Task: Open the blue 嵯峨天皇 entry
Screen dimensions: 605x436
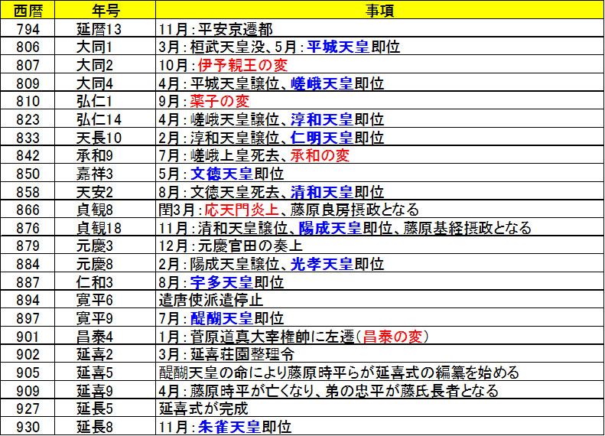Action: click(x=321, y=84)
